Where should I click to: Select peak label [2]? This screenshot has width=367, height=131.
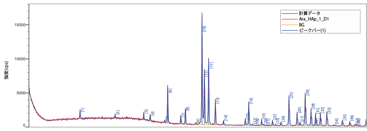[x=118, y=112]
